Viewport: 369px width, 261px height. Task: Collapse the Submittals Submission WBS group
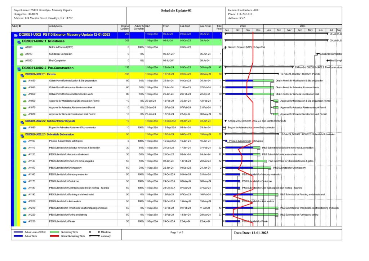pyautogui.click(x=22, y=134)
